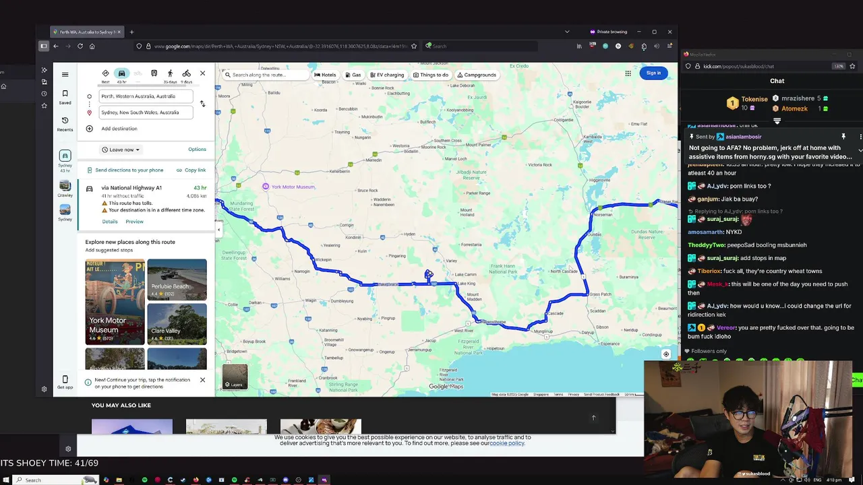
Task: Click the Add destination plus icon
Action: (89, 129)
